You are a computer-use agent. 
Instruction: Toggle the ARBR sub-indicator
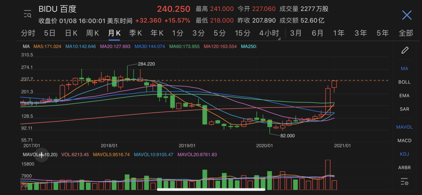click(404, 168)
